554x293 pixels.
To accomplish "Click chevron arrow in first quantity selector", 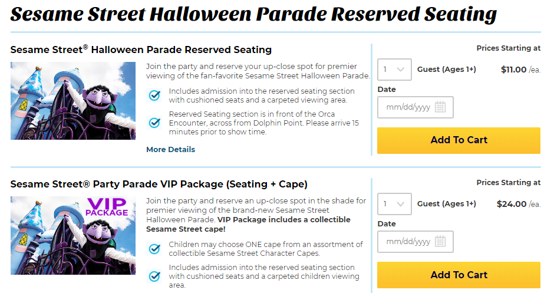I will (x=400, y=70).
